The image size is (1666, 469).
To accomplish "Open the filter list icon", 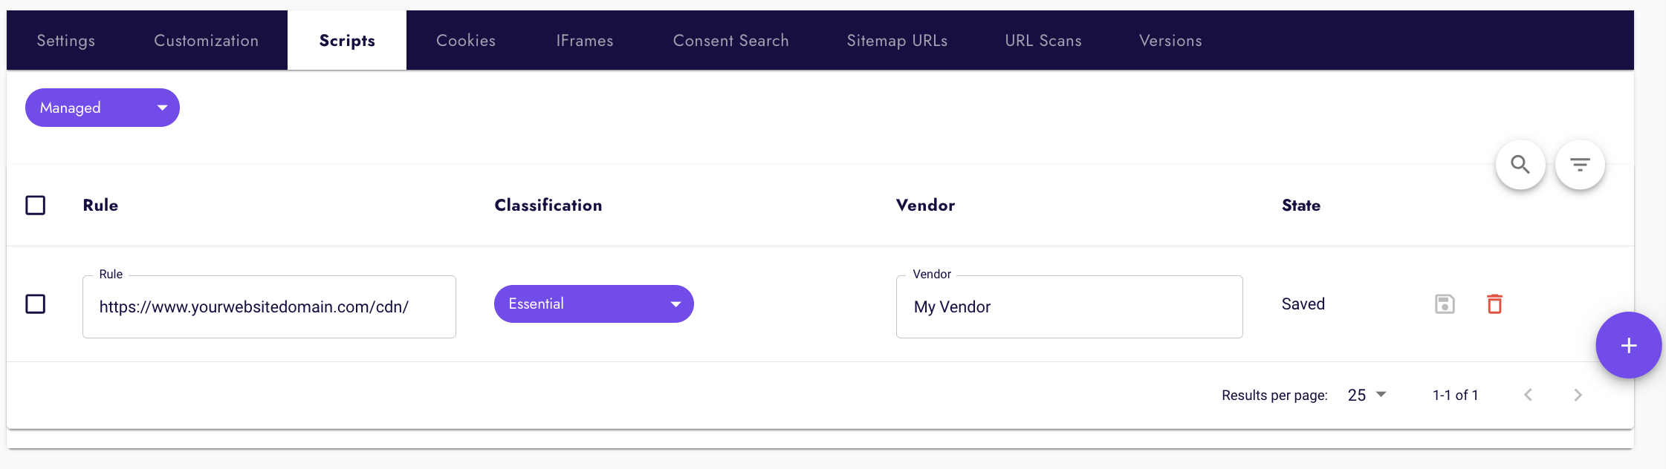I will tap(1580, 165).
